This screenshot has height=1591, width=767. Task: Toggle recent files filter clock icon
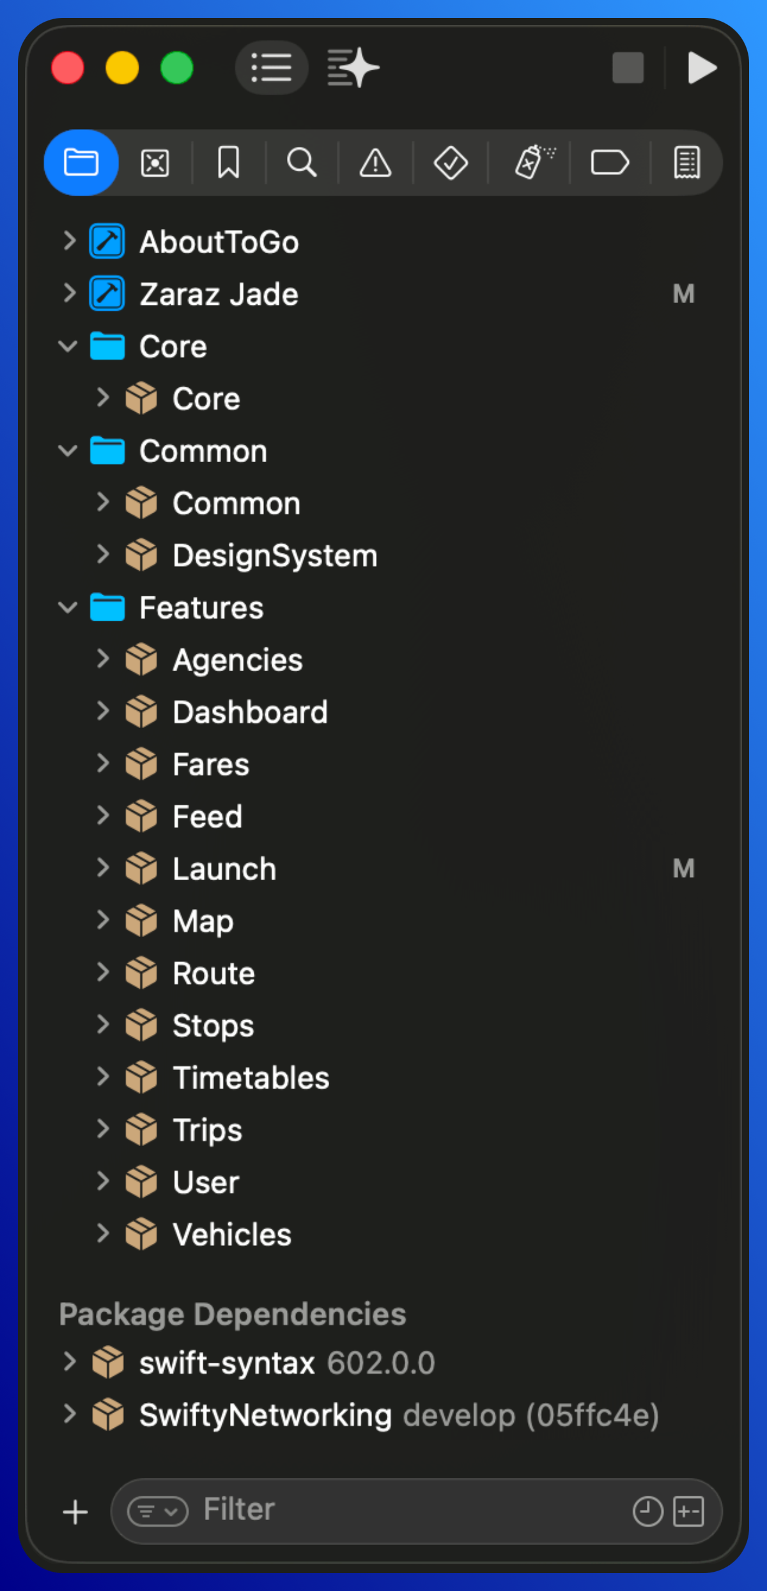pyautogui.click(x=647, y=1511)
